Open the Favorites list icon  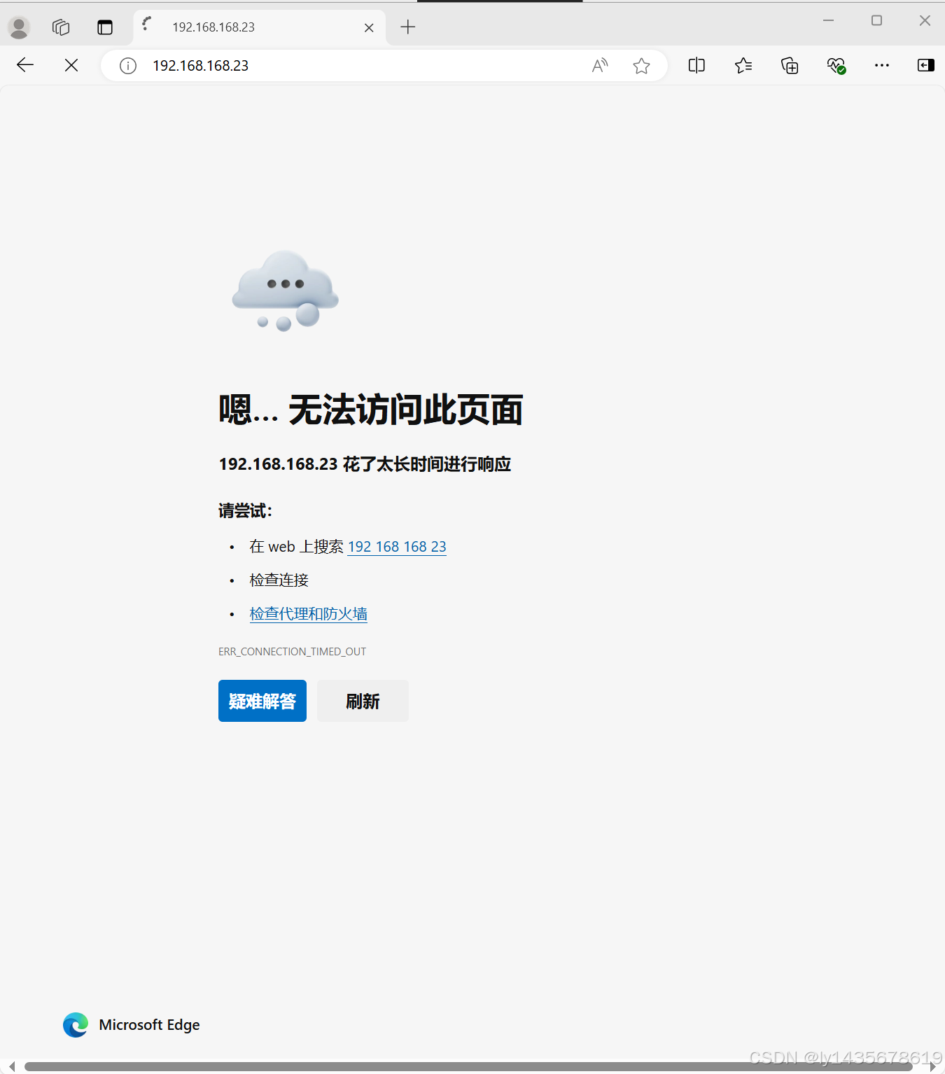click(x=743, y=65)
